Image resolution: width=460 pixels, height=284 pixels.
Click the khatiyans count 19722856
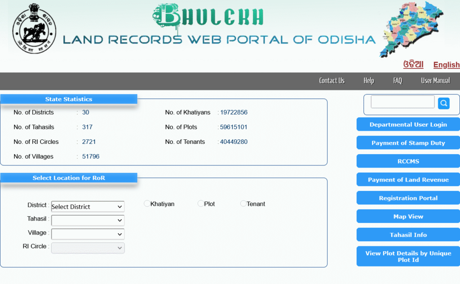(x=234, y=112)
